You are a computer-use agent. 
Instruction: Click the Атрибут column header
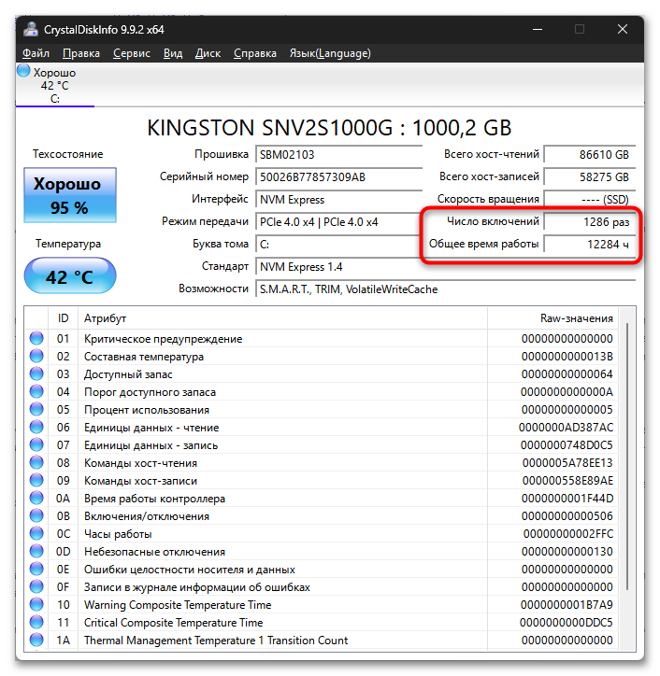point(282,318)
